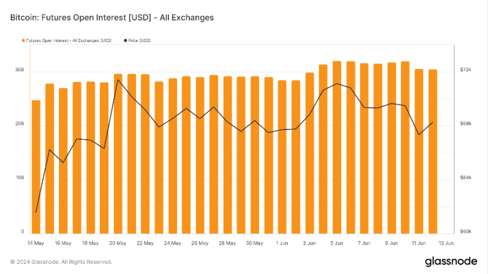Click the 20 May x-axis label
The height and width of the screenshot is (274, 488).
click(118, 243)
